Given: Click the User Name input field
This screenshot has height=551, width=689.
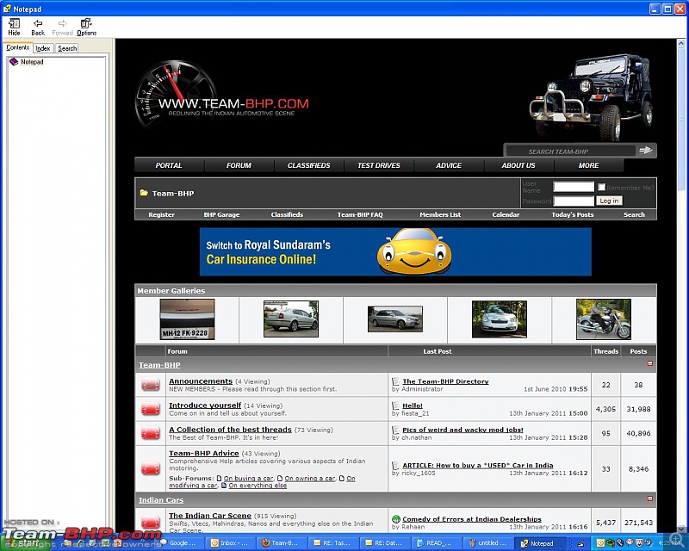Looking at the screenshot, I should 574,187.
